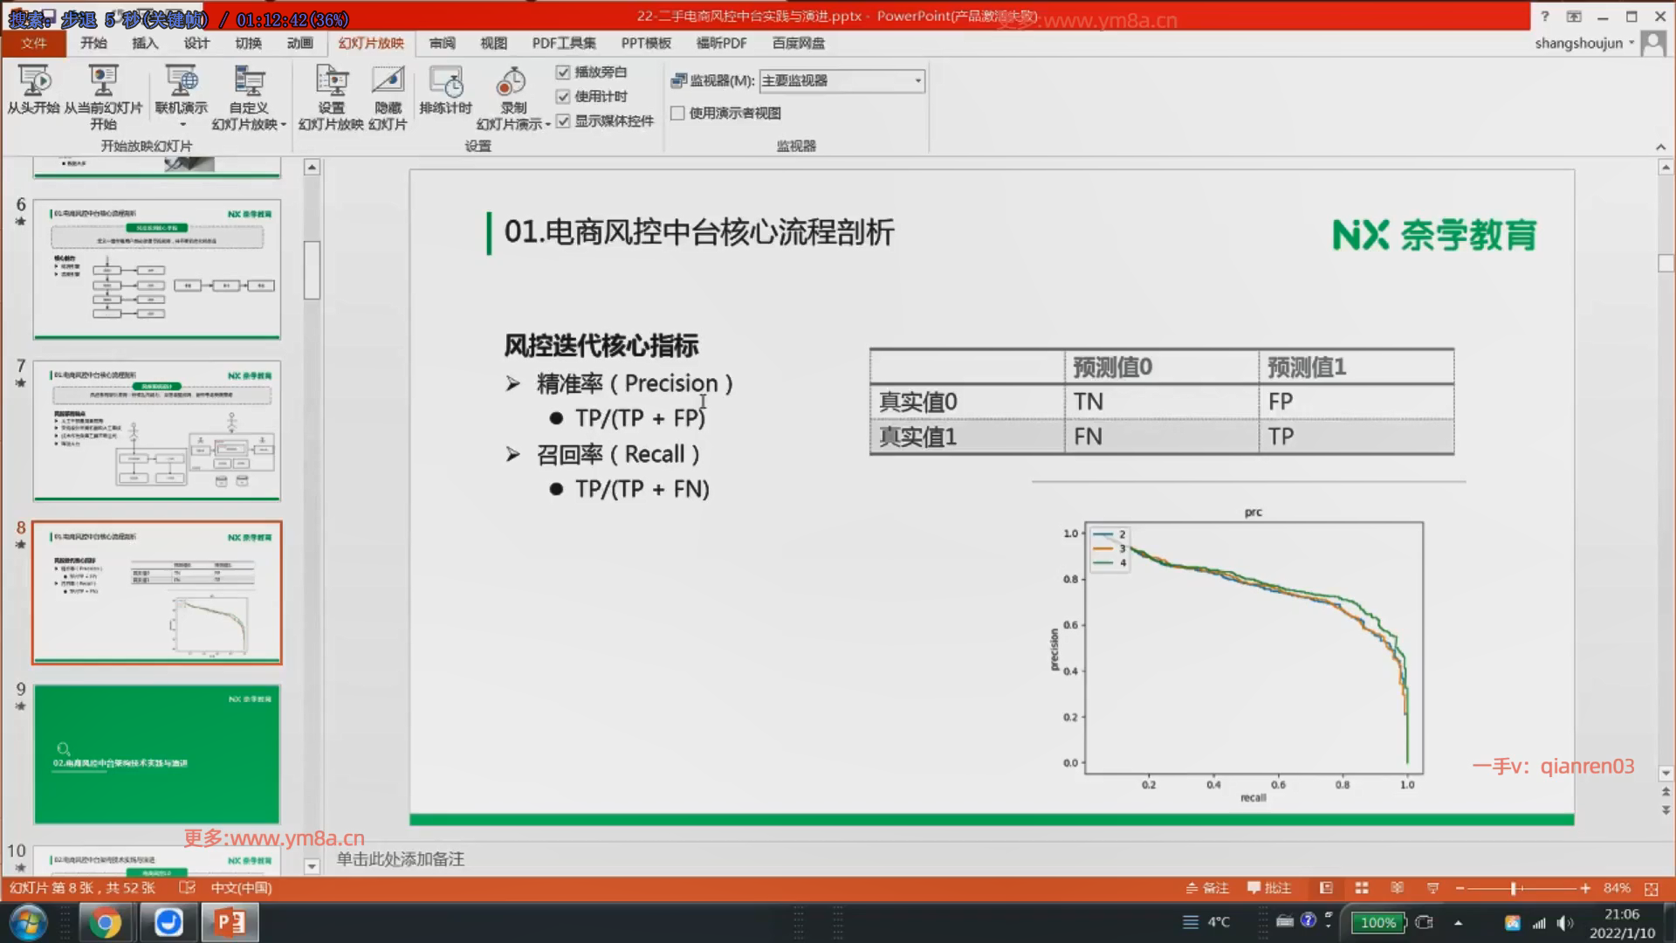The height and width of the screenshot is (943, 1676).
Task: Toggle Play Narrations checkbox
Action: click(x=563, y=72)
